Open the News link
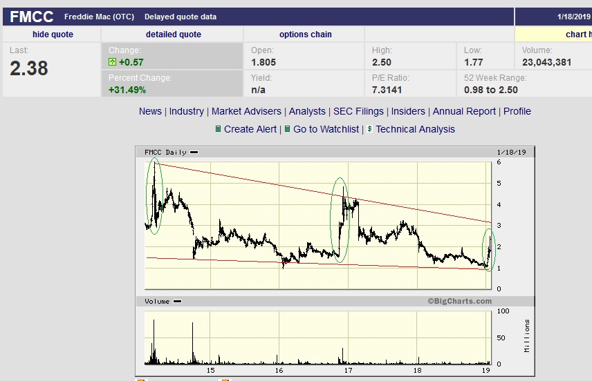 click(x=150, y=111)
